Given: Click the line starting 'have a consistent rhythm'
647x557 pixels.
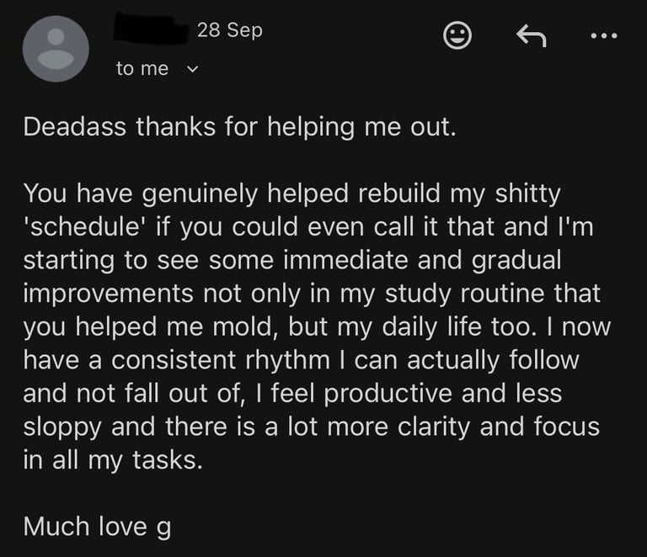Looking at the screenshot, I should coord(301,360).
